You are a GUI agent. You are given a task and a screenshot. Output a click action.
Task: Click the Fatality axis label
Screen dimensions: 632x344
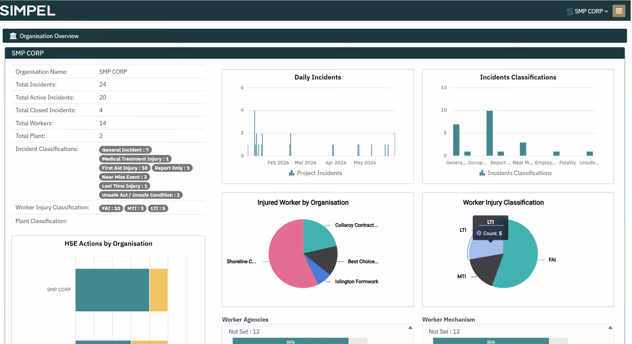point(568,163)
